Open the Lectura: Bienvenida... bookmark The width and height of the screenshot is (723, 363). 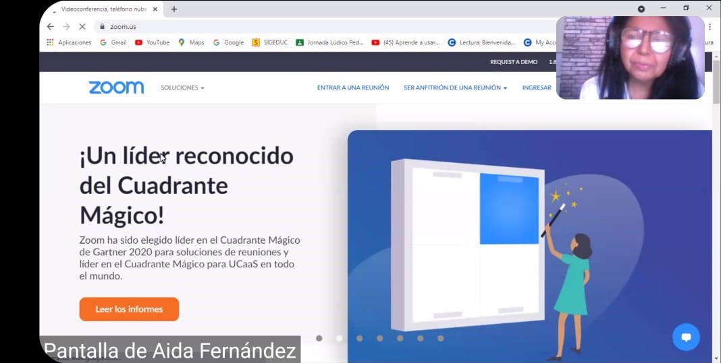point(481,42)
